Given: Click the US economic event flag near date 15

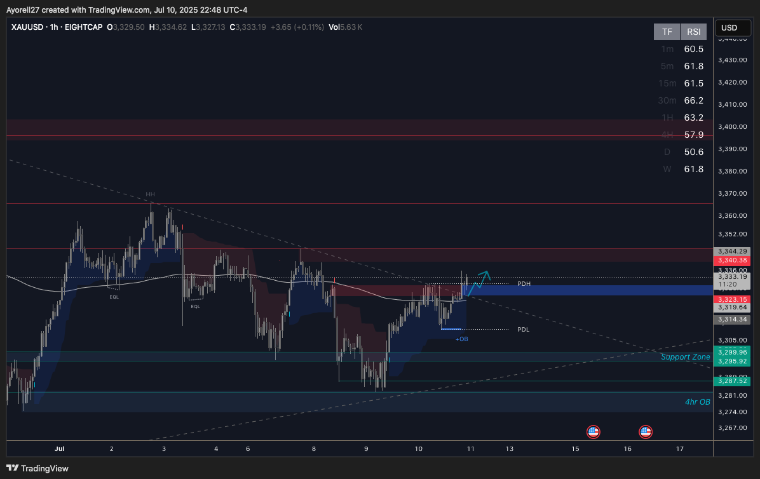Looking at the screenshot, I should click(594, 431).
